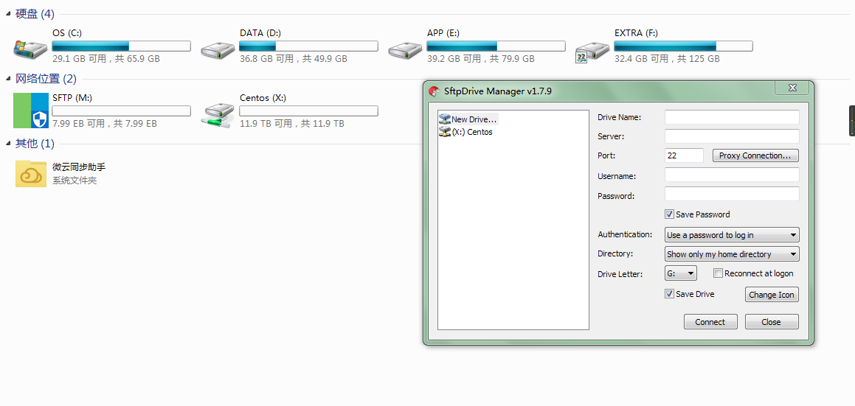Open the Directory dropdown
855x406 pixels.
coord(732,254)
